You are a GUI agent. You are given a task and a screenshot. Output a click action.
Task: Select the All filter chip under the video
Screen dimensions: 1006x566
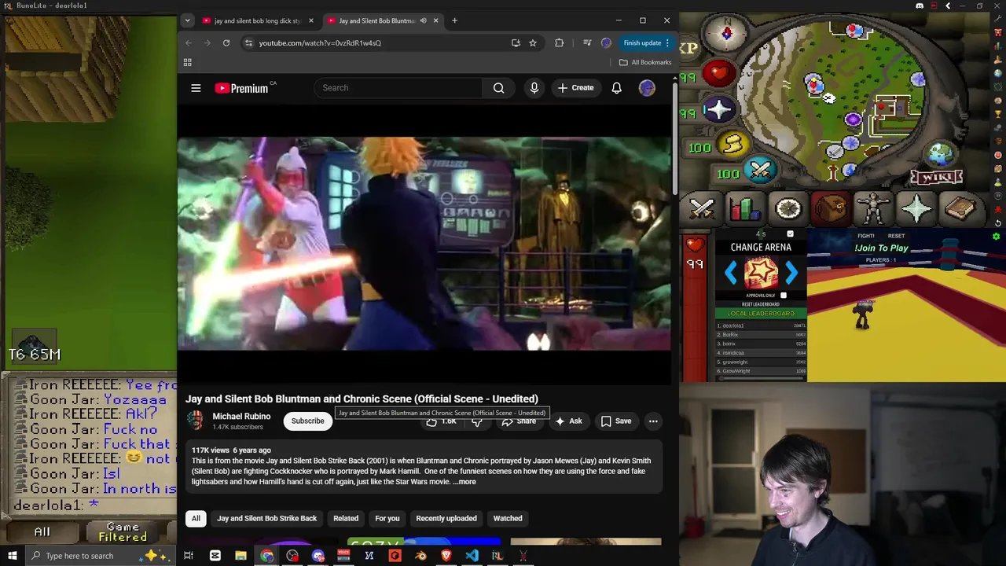pyautogui.click(x=196, y=519)
